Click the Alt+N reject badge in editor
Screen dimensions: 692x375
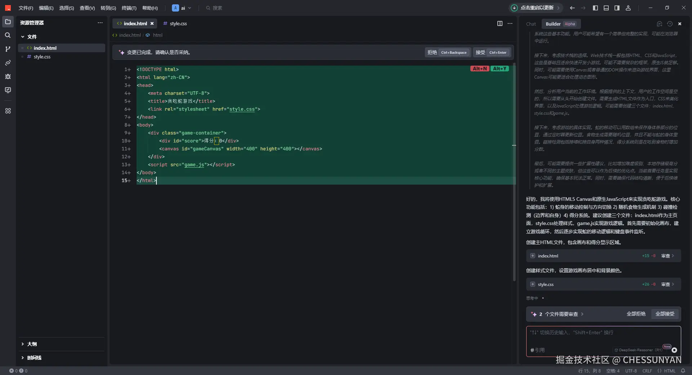(x=480, y=69)
